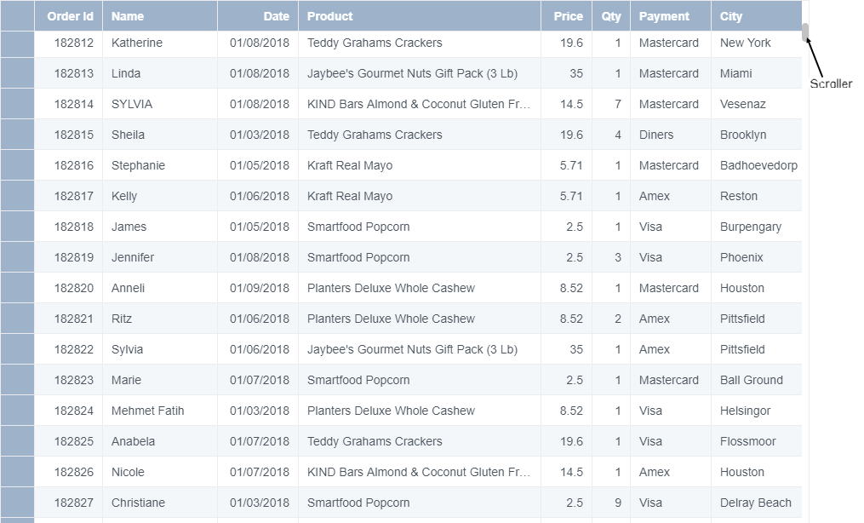Viewport: 864px width, 523px height.
Task: Click the Name column header
Action: (x=160, y=16)
